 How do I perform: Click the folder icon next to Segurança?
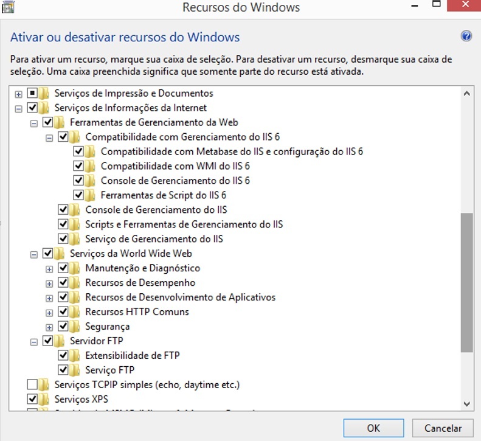coord(74,327)
